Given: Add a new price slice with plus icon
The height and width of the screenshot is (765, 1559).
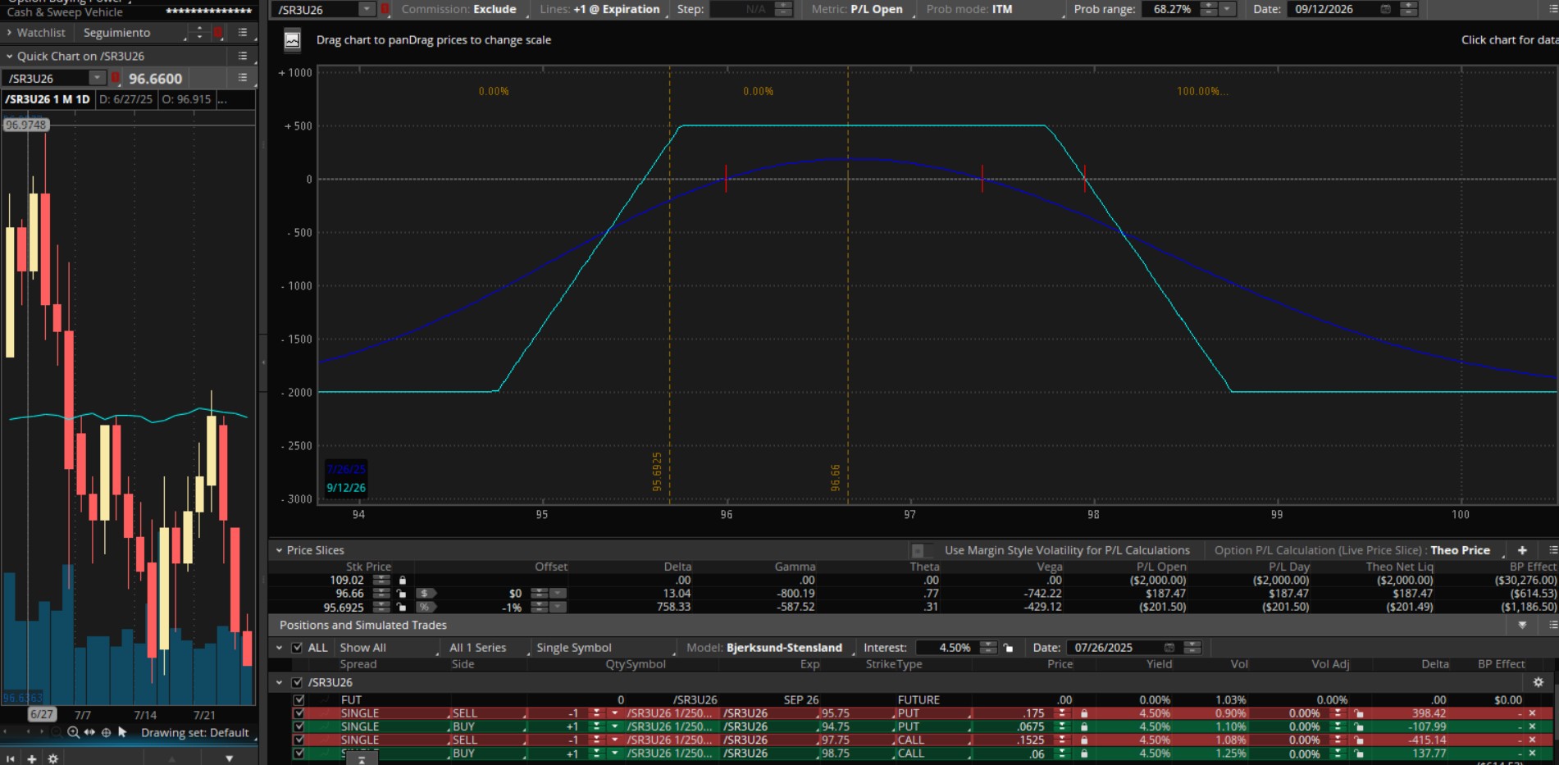Looking at the screenshot, I should click(x=1522, y=550).
